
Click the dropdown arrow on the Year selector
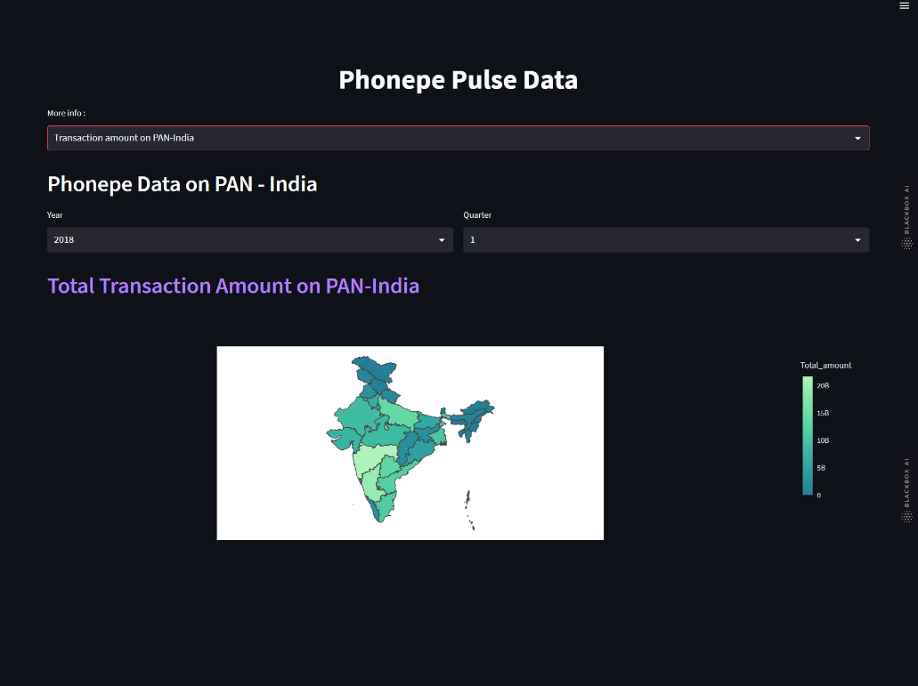pos(441,239)
